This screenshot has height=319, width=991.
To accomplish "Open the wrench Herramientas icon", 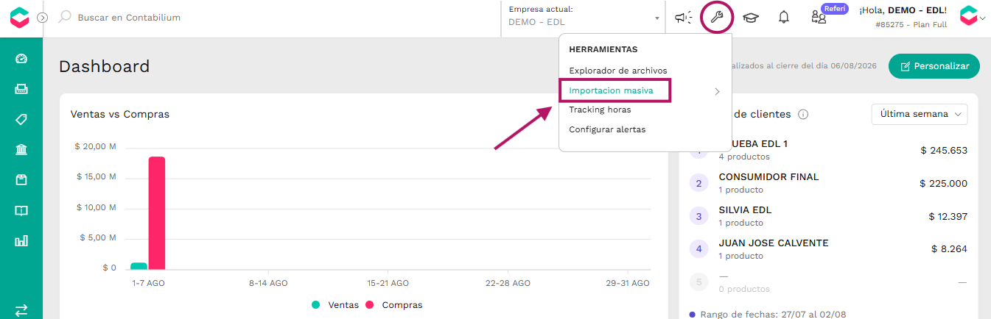I will click(x=716, y=17).
